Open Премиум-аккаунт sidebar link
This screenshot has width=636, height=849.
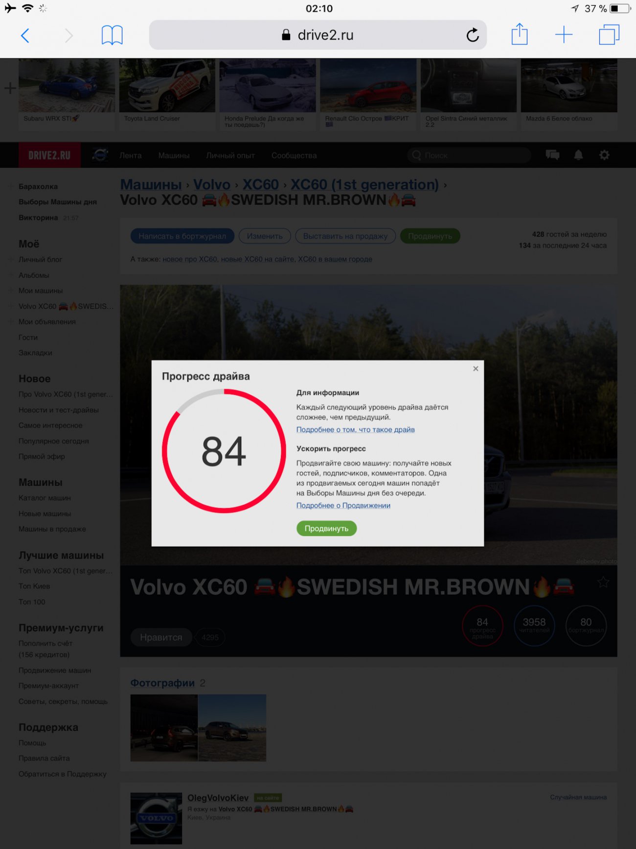(48, 686)
